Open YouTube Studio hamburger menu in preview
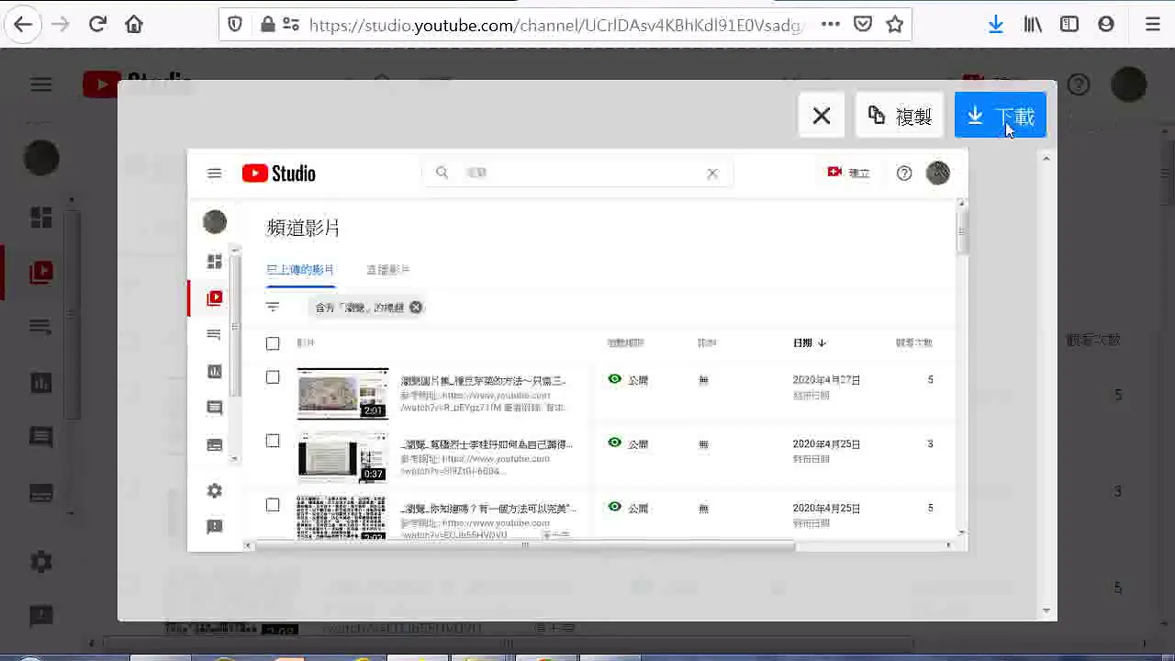Screen dimensions: 1175x661 214,173
